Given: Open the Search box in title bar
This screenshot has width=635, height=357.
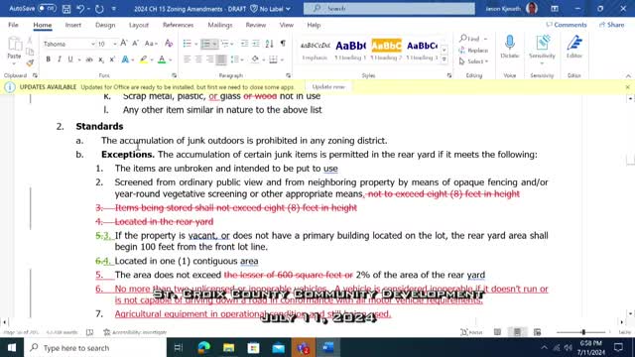Looking at the screenshot, I should click(389, 9).
